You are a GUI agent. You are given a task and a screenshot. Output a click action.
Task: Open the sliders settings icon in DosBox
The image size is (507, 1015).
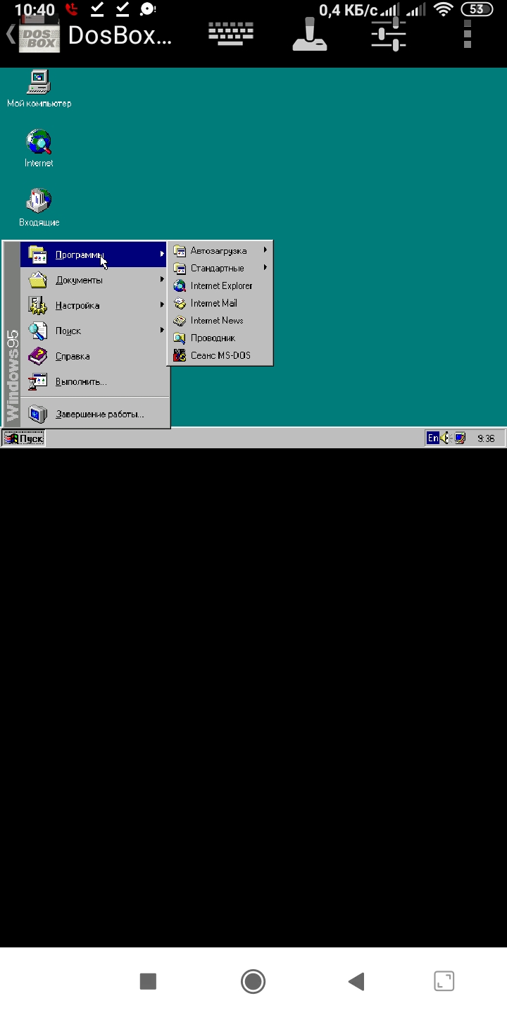[389, 34]
